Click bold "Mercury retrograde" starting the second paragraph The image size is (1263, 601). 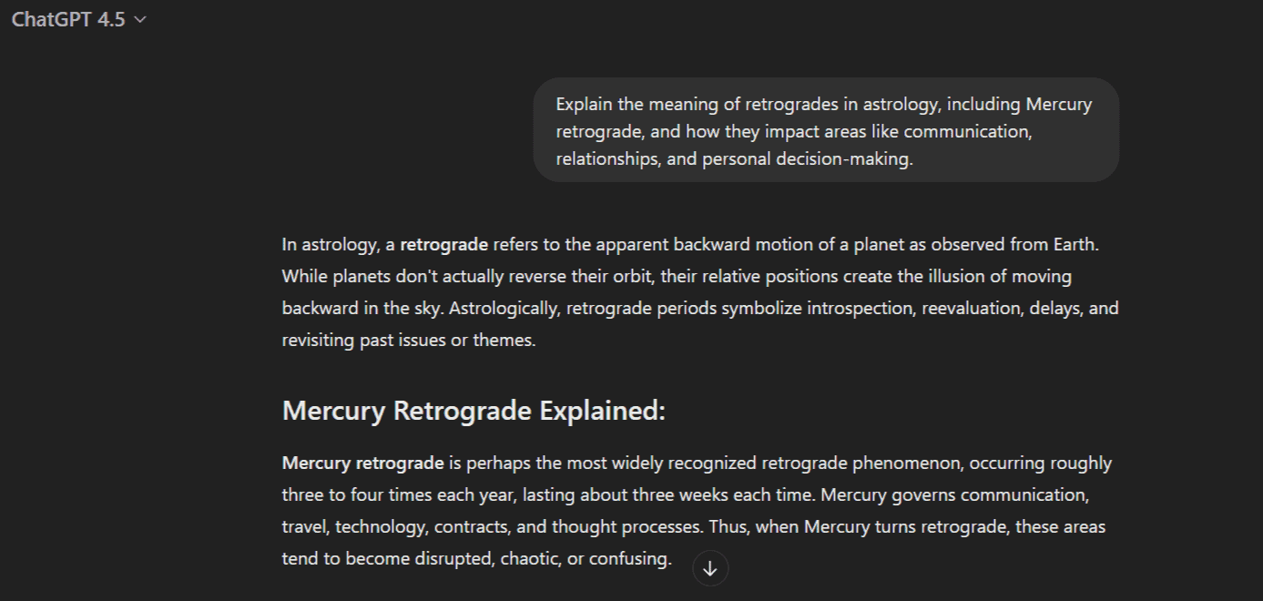362,463
